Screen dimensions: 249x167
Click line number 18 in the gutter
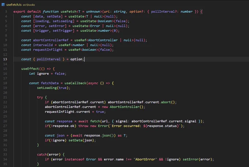(5, 83)
